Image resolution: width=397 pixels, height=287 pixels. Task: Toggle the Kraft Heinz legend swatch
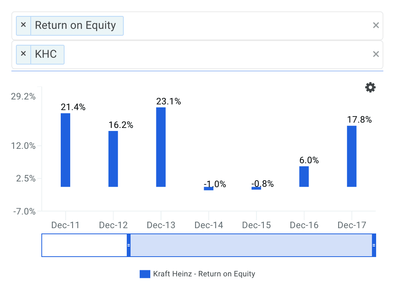click(x=145, y=274)
